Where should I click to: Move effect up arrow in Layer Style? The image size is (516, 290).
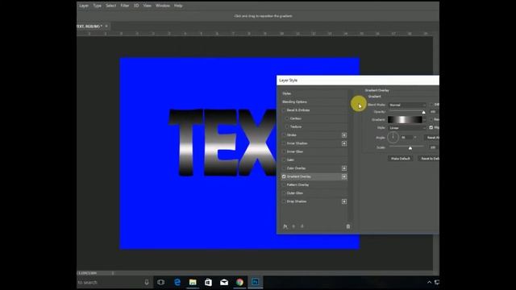coord(293,226)
